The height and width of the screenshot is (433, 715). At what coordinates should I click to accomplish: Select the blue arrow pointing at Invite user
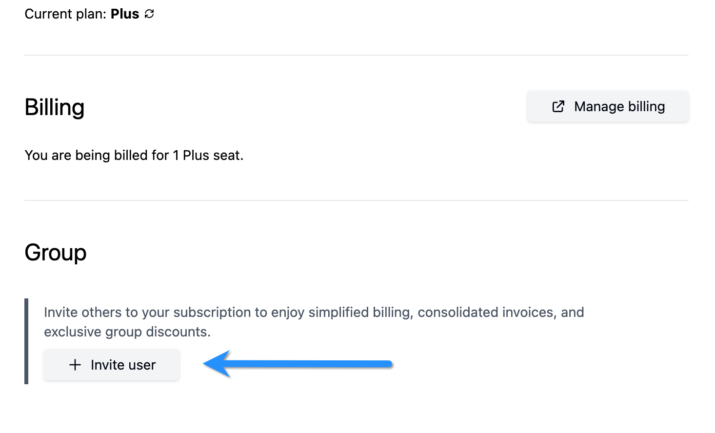click(x=298, y=364)
